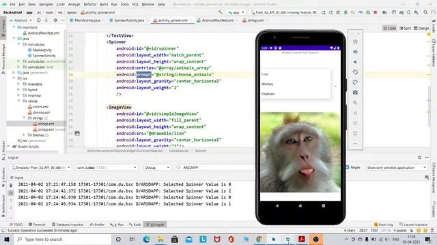Click the Make Project hammer icon

tap(220, 12)
